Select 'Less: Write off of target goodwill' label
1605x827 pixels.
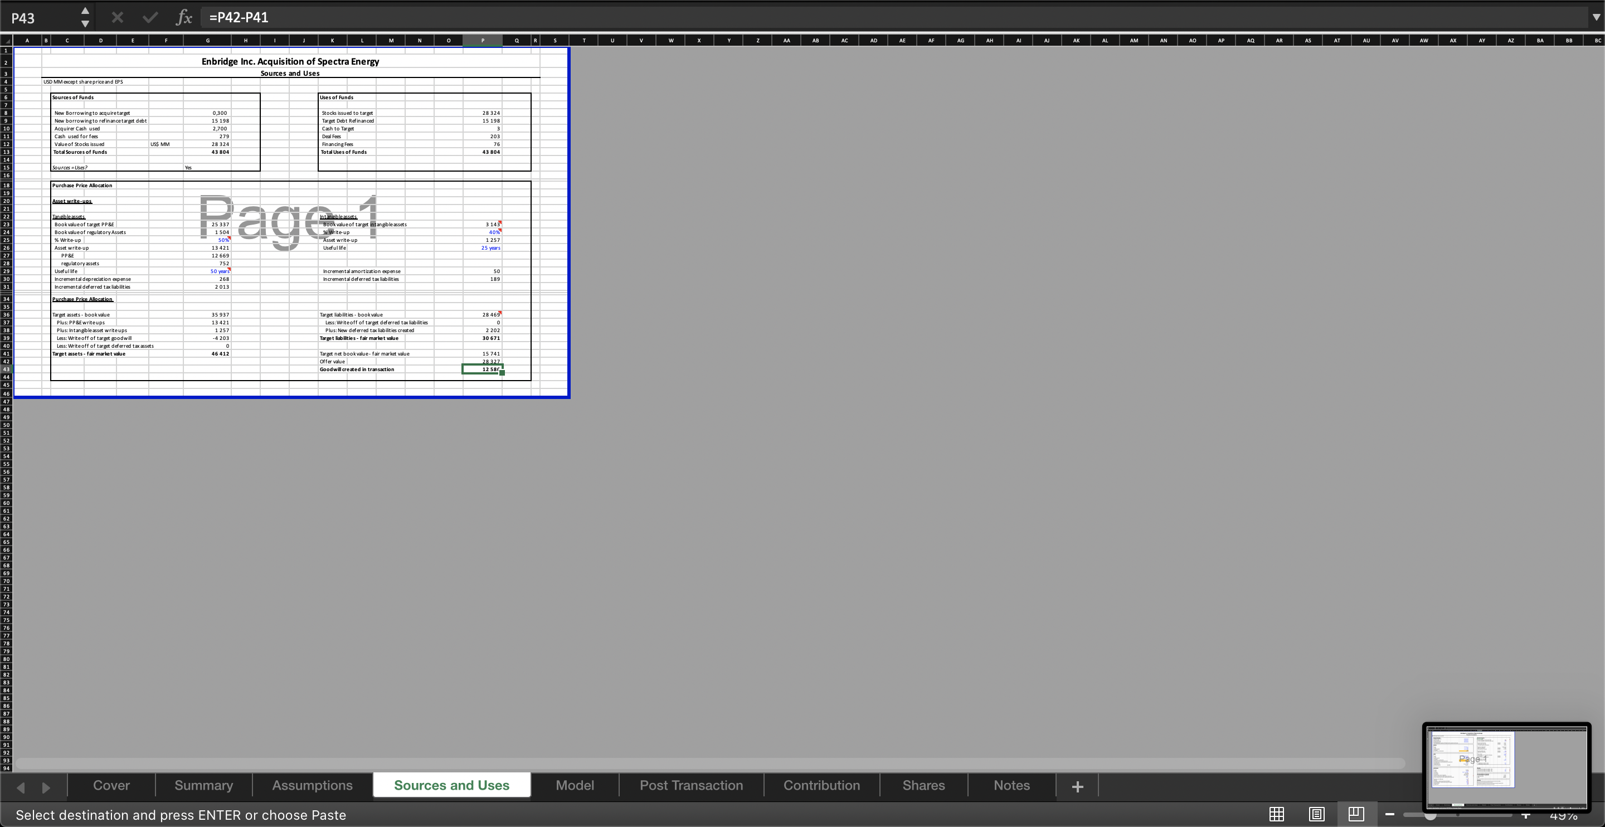point(94,338)
